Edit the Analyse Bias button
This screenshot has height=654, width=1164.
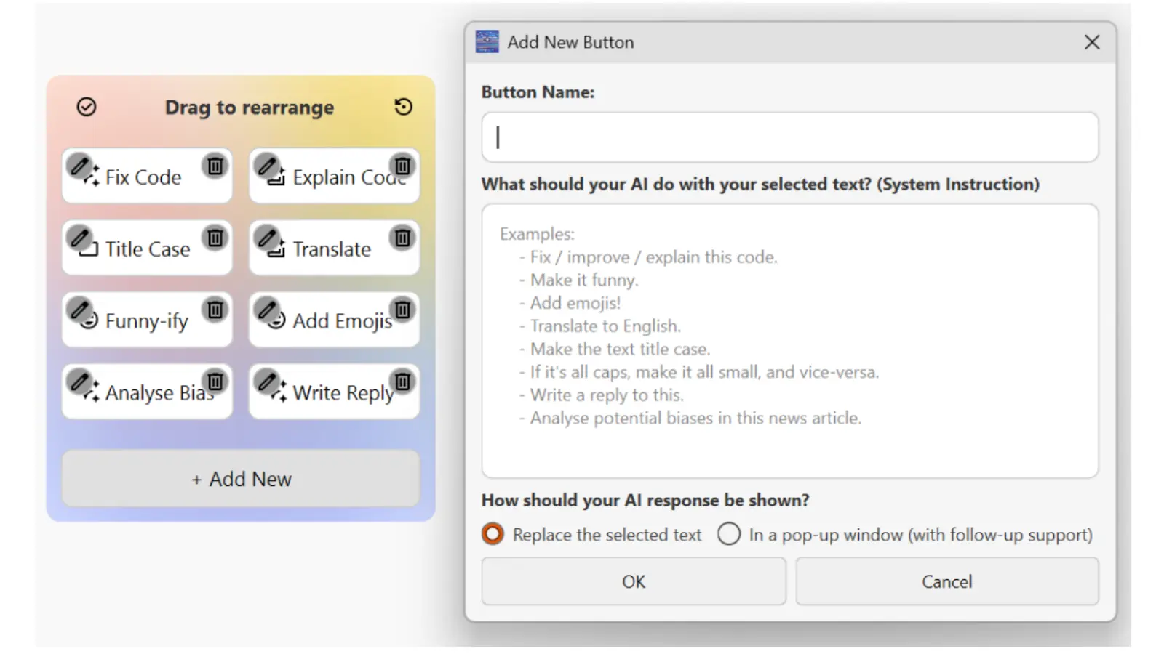pyautogui.click(x=79, y=381)
